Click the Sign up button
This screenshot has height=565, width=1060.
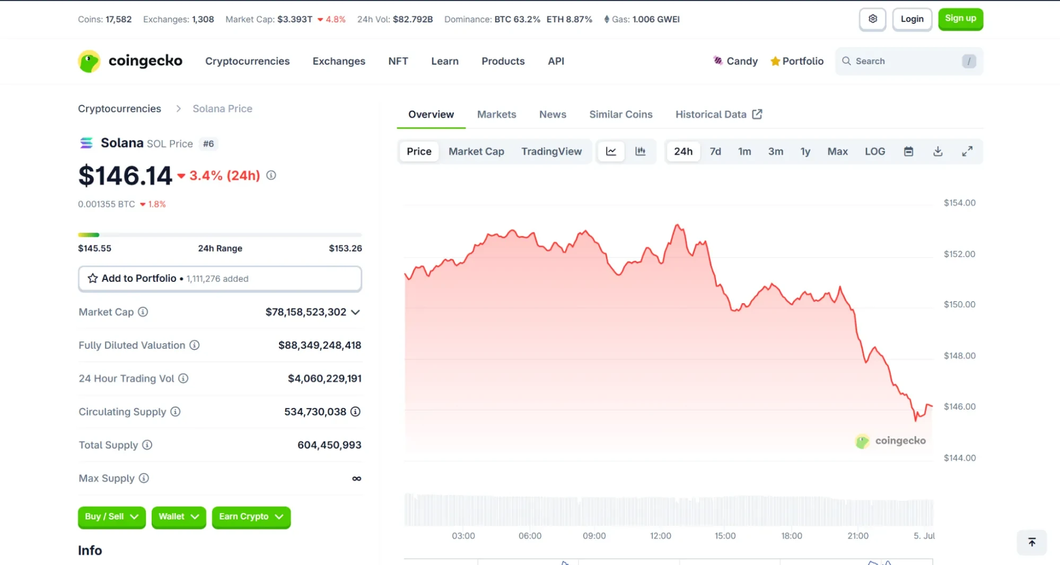pos(960,19)
